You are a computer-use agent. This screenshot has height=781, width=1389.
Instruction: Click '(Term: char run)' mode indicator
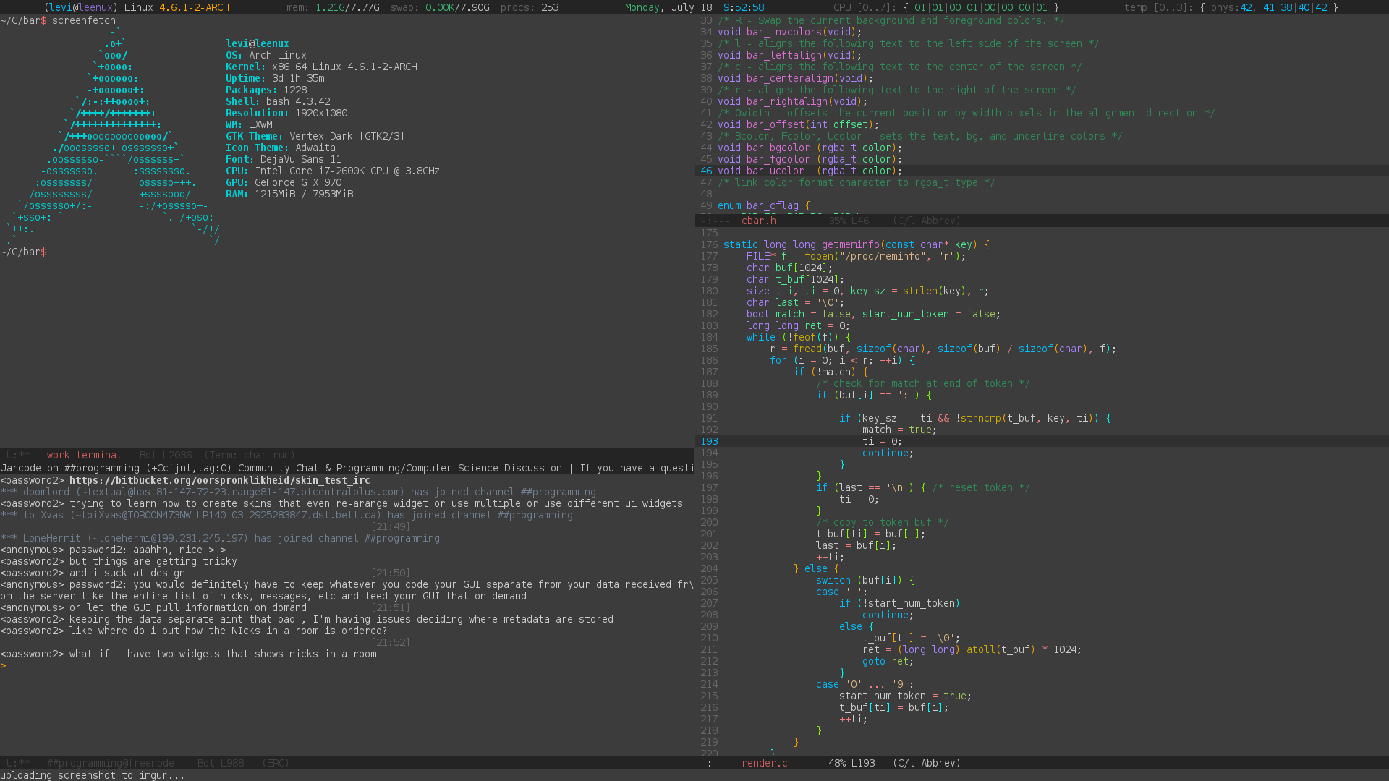point(249,455)
